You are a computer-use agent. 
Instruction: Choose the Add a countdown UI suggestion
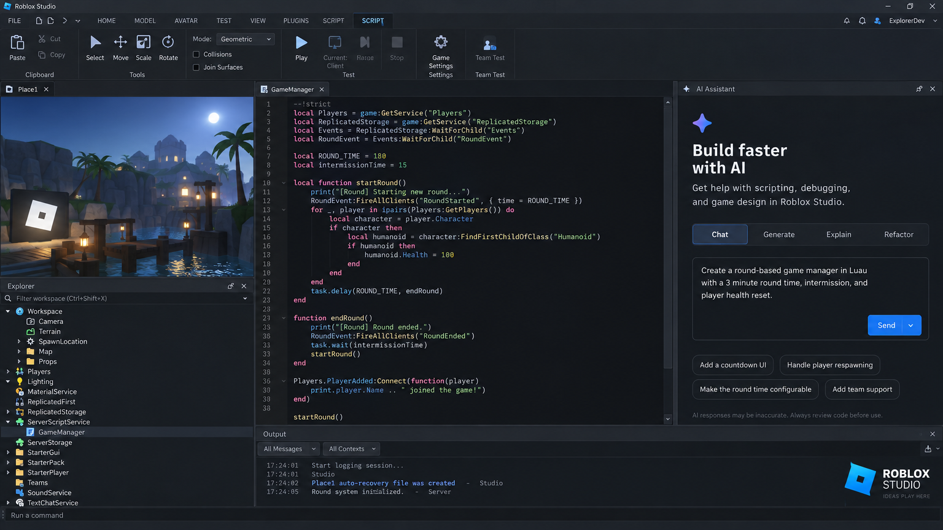pos(732,365)
